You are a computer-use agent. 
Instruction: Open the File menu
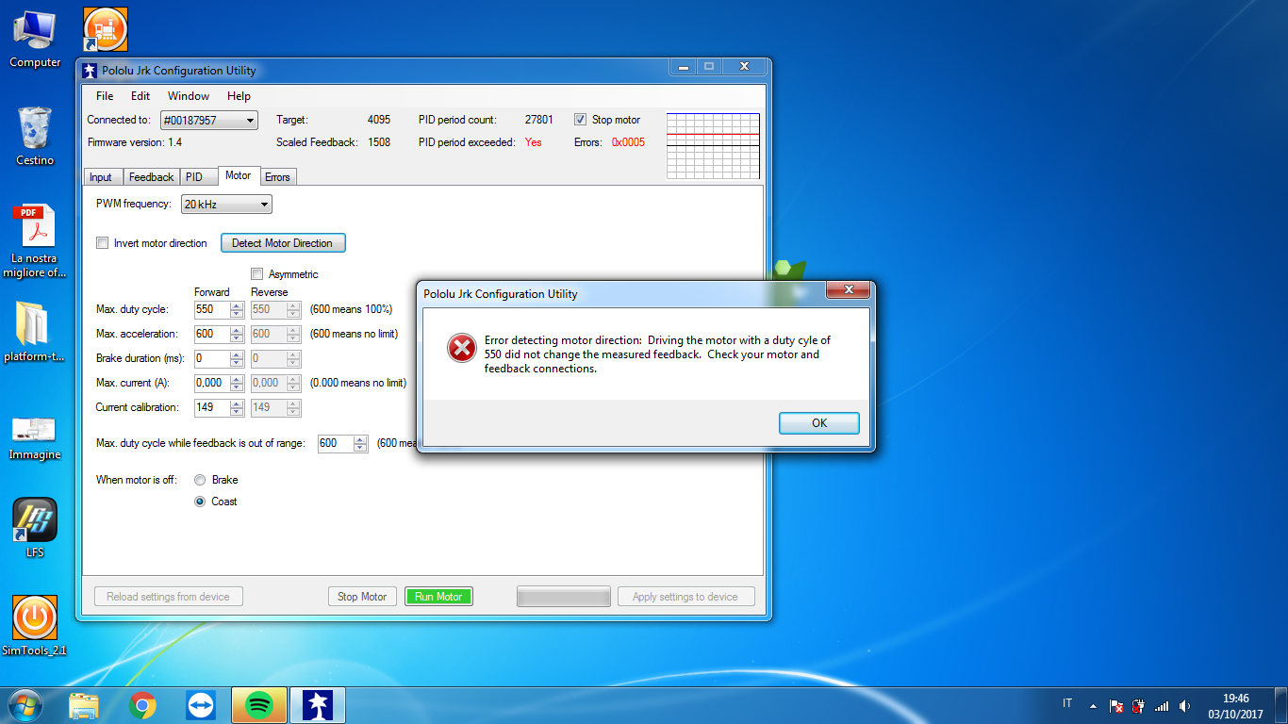click(x=105, y=96)
